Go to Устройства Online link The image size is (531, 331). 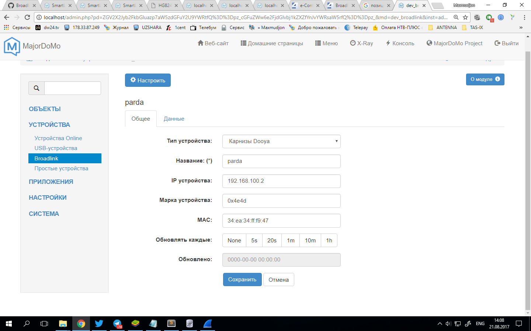coord(58,138)
